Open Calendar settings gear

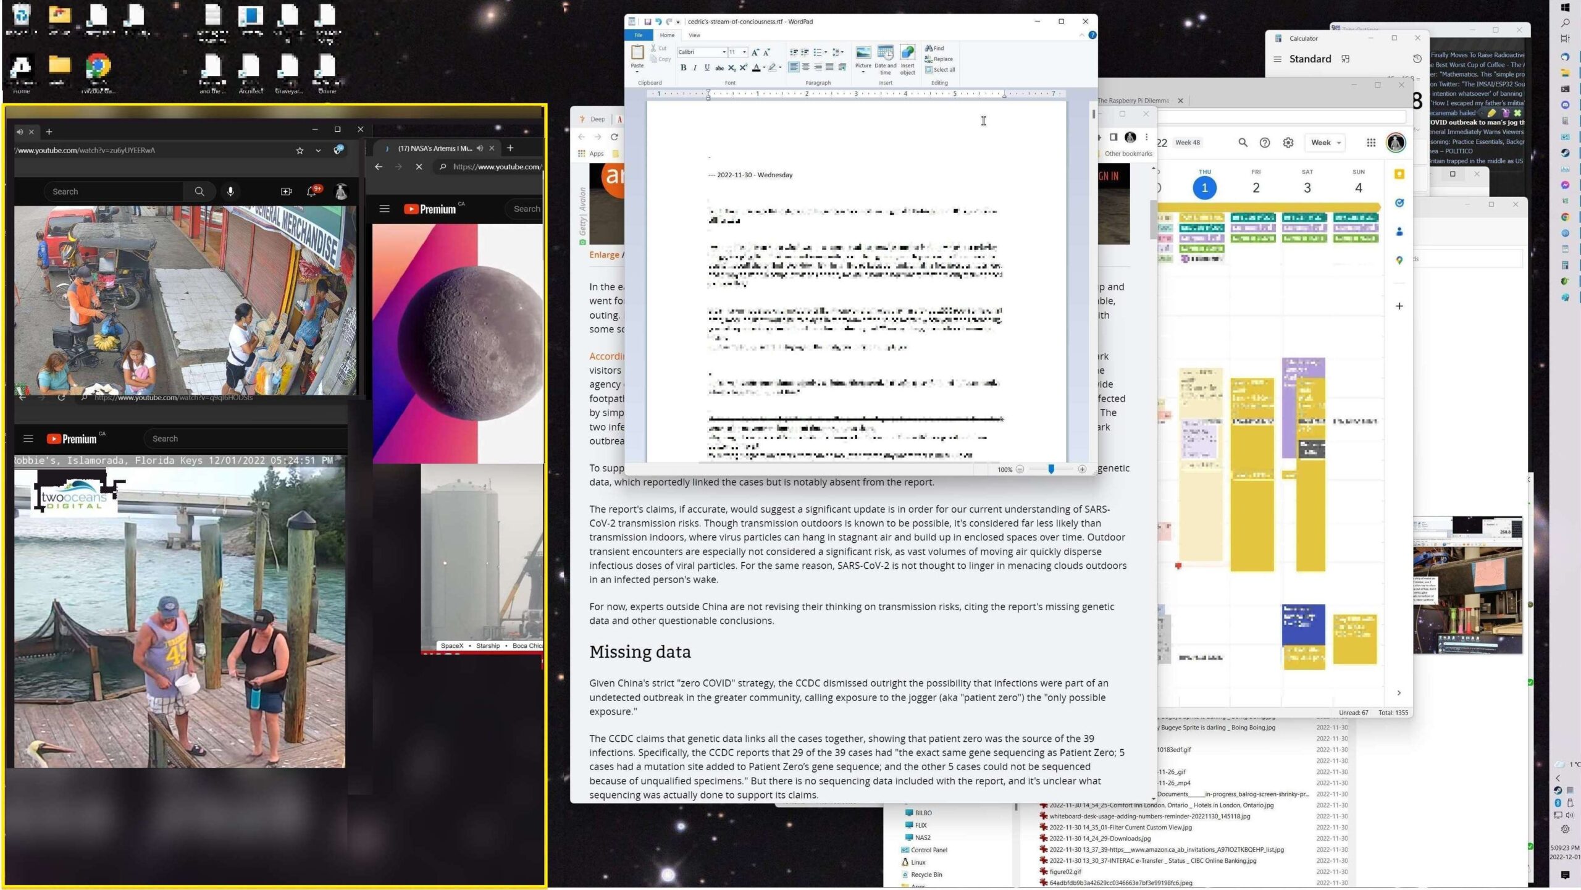point(1288,143)
